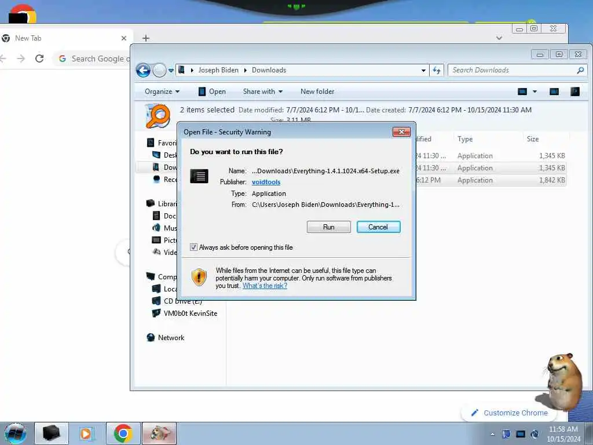
Task: Select Computer in navigation pane
Action: click(x=167, y=276)
